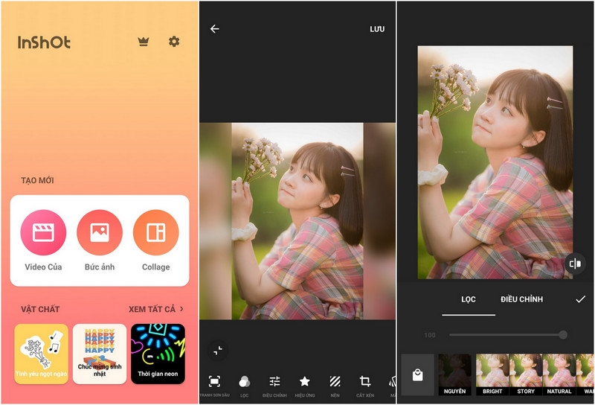595x405 pixels.
Task: Switch to the LỌC tab
Action: (x=469, y=299)
